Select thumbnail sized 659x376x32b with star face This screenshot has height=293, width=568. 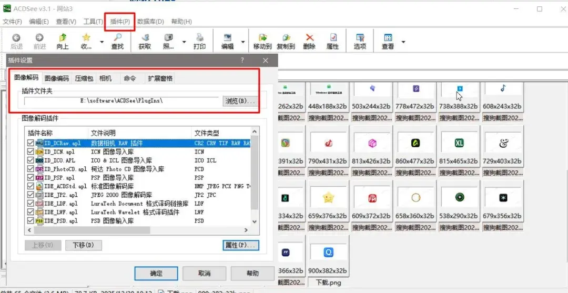328,201
